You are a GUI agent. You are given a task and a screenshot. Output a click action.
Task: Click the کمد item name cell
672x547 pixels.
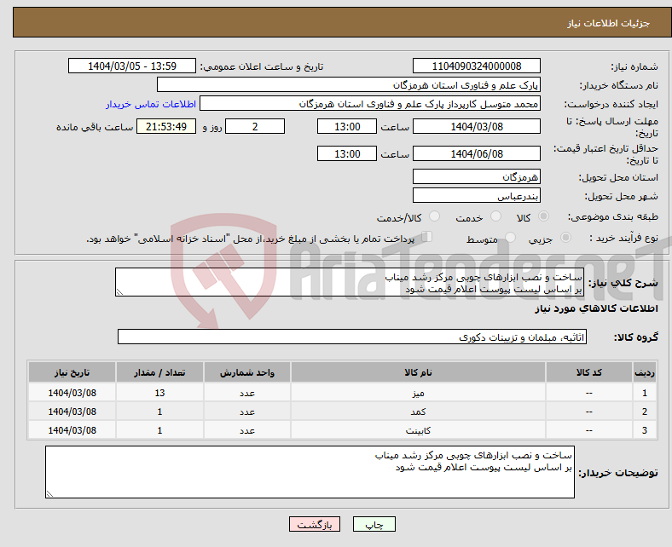(x=418, y=412)
